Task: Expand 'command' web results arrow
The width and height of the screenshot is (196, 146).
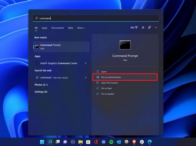Action: point(85,78)
